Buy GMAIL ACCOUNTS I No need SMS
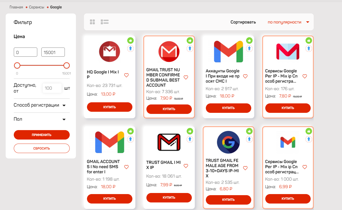This screenshot has width=342, height=210. 110,199
